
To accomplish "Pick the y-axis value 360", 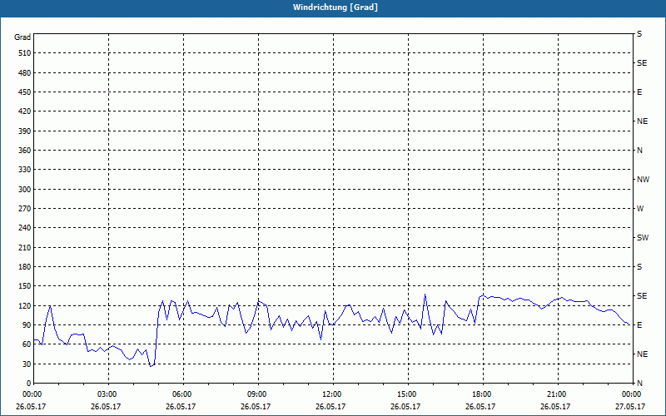I will 25,151.
